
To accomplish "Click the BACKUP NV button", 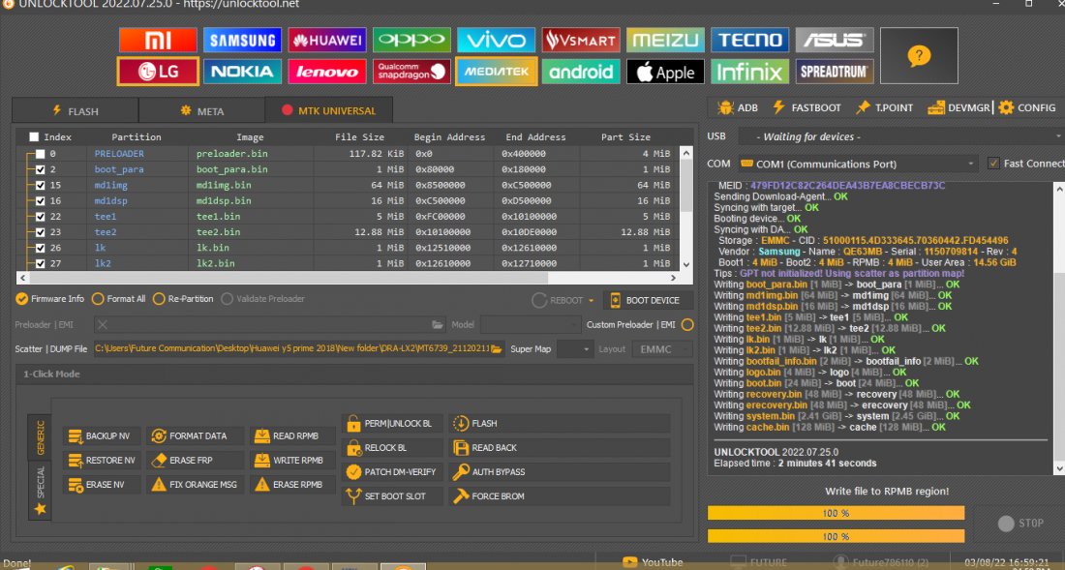I will click(x=103, y=435).
